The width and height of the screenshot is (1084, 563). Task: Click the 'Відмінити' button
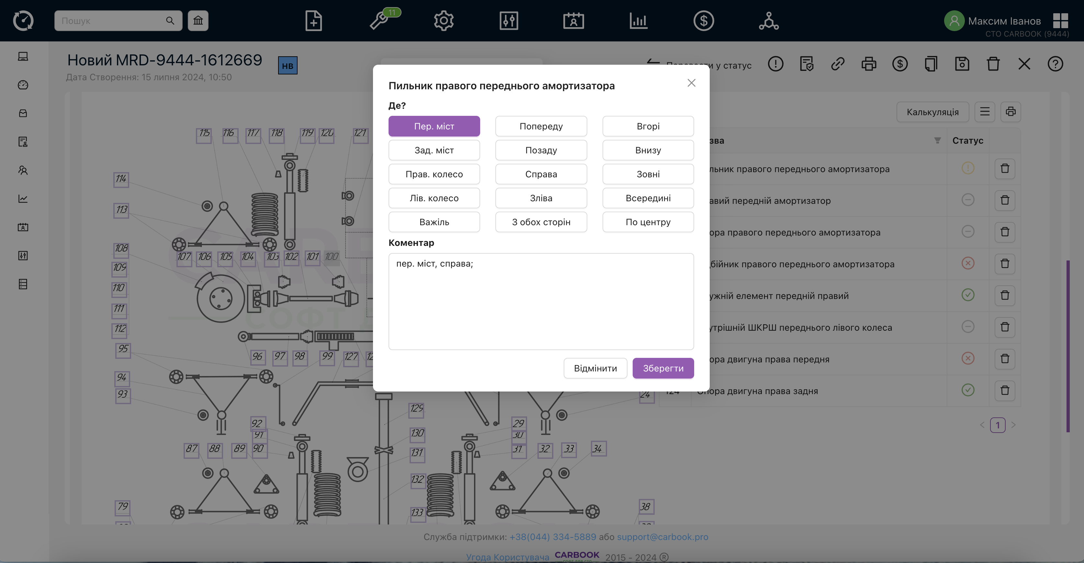pos(595,368)
